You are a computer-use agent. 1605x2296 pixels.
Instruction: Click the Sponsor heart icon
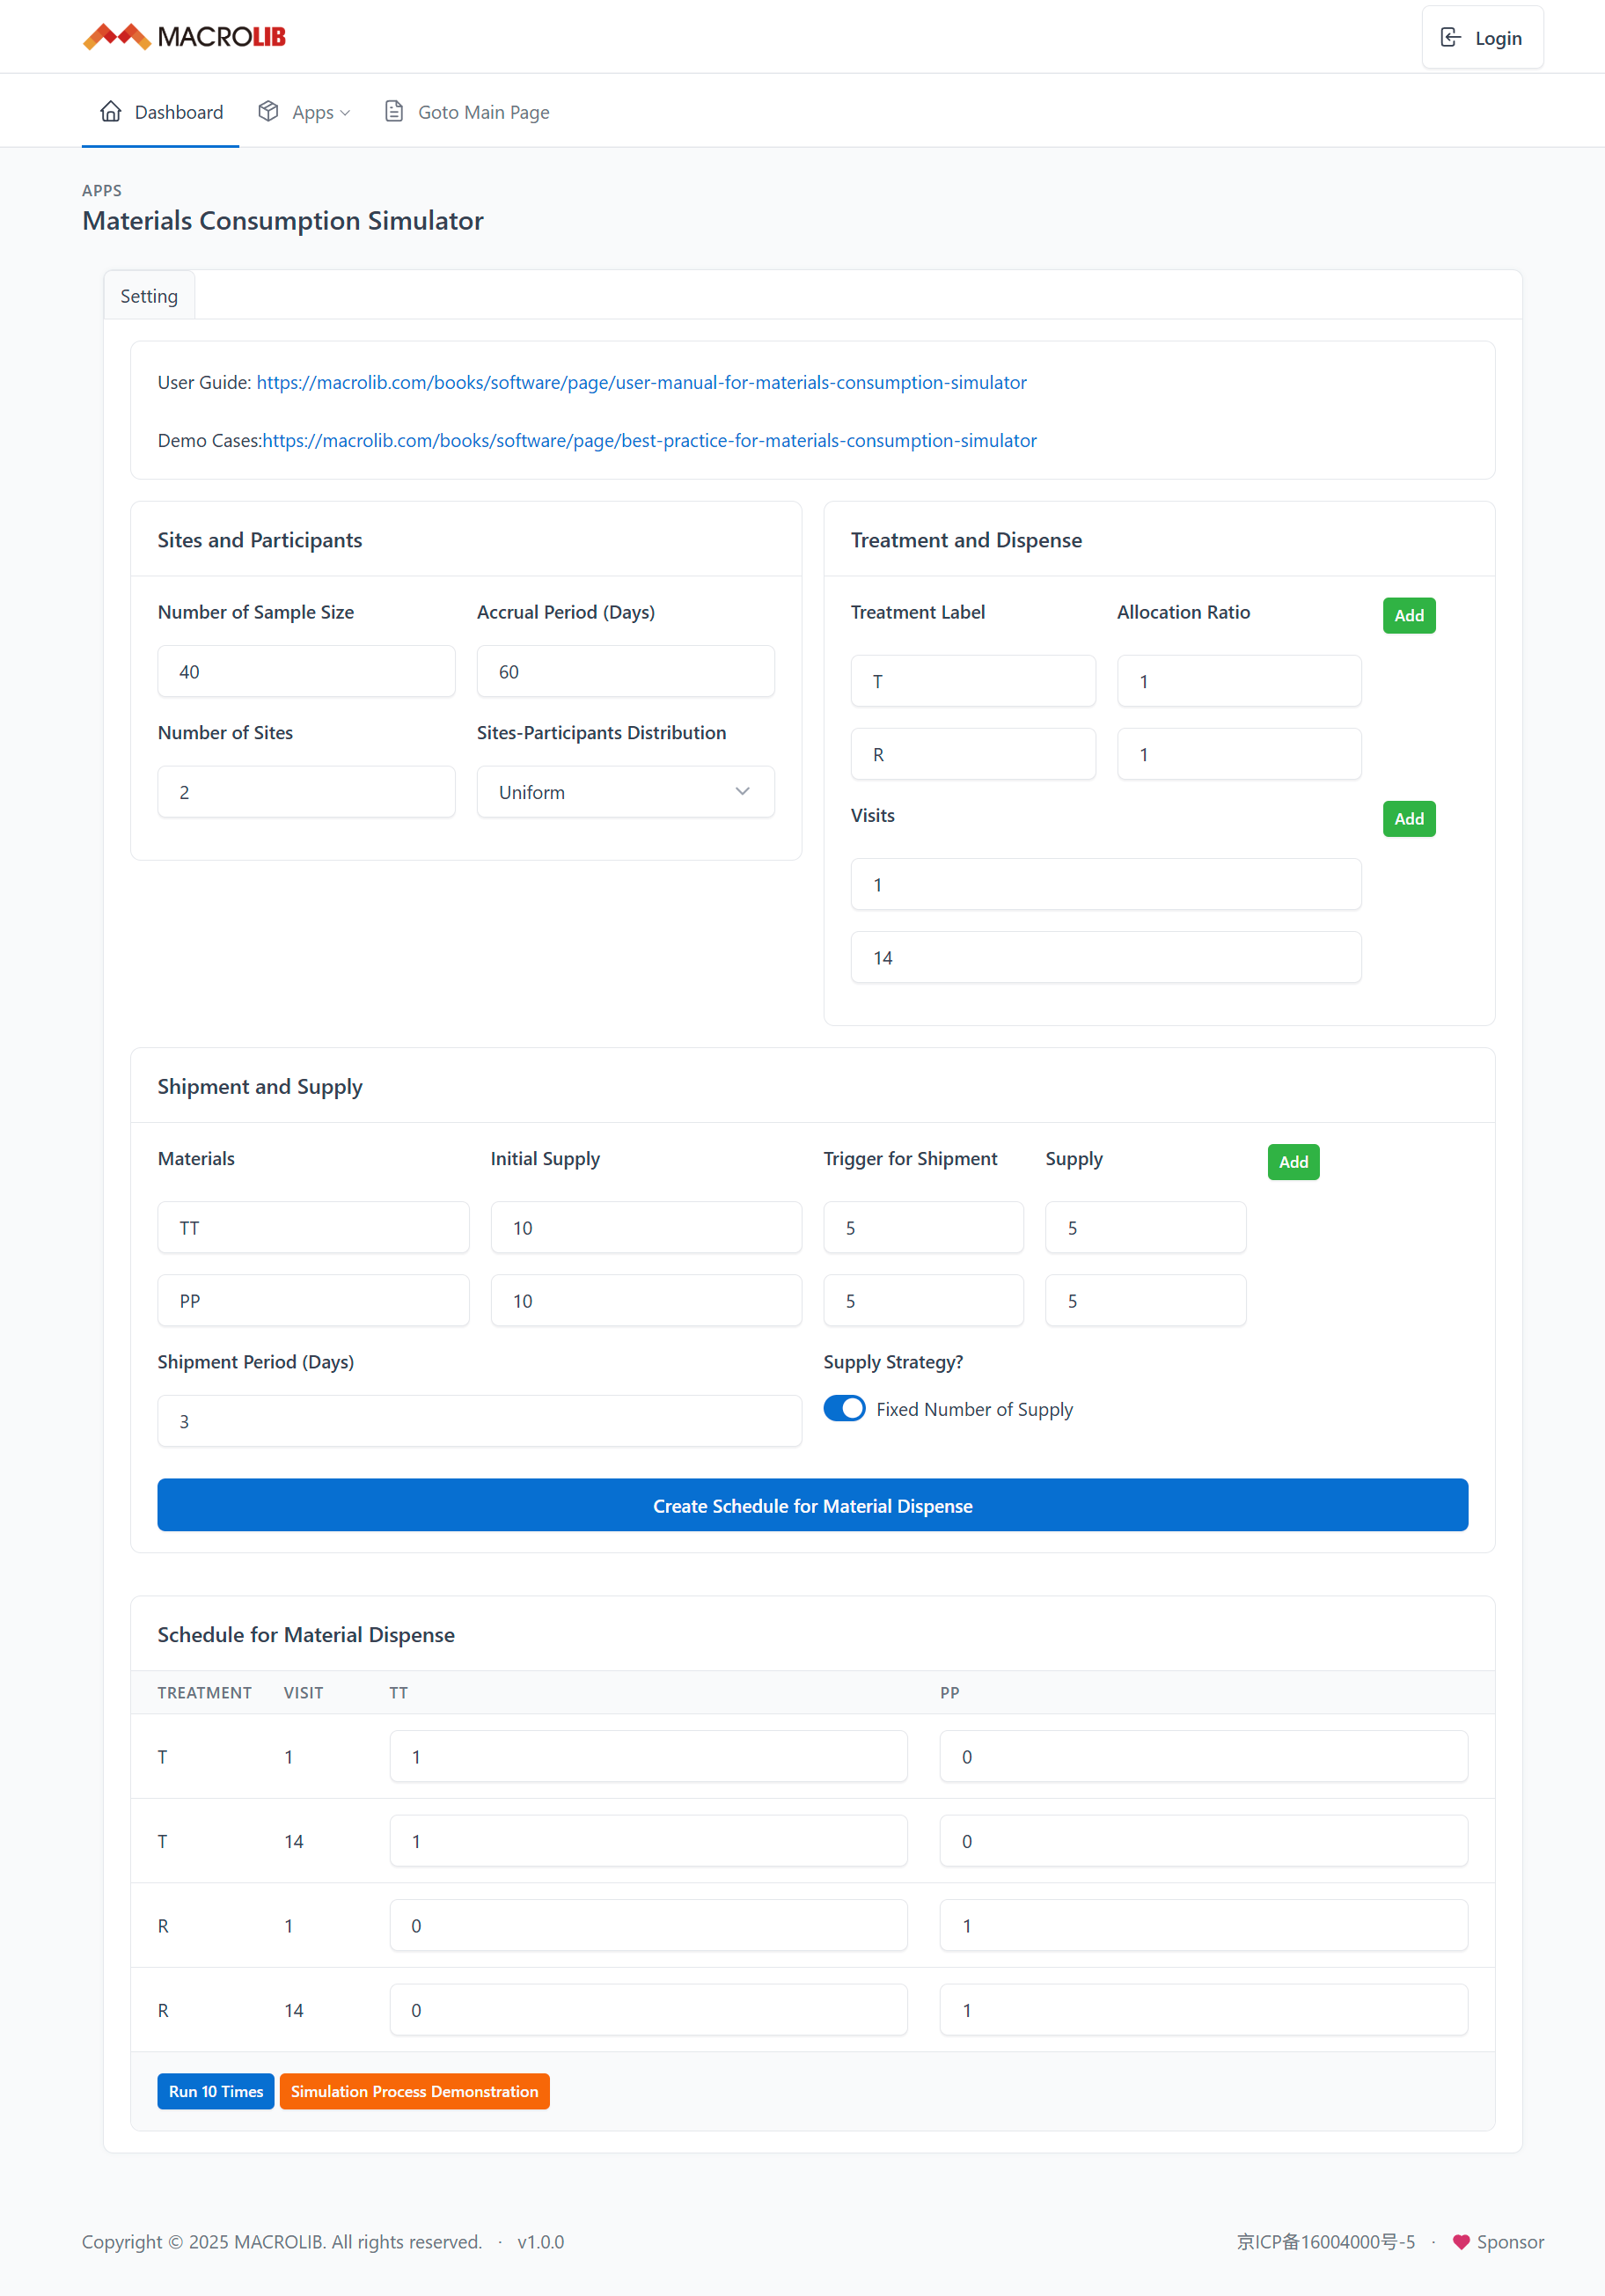pyautogui.click(x=1460, y=2242)
